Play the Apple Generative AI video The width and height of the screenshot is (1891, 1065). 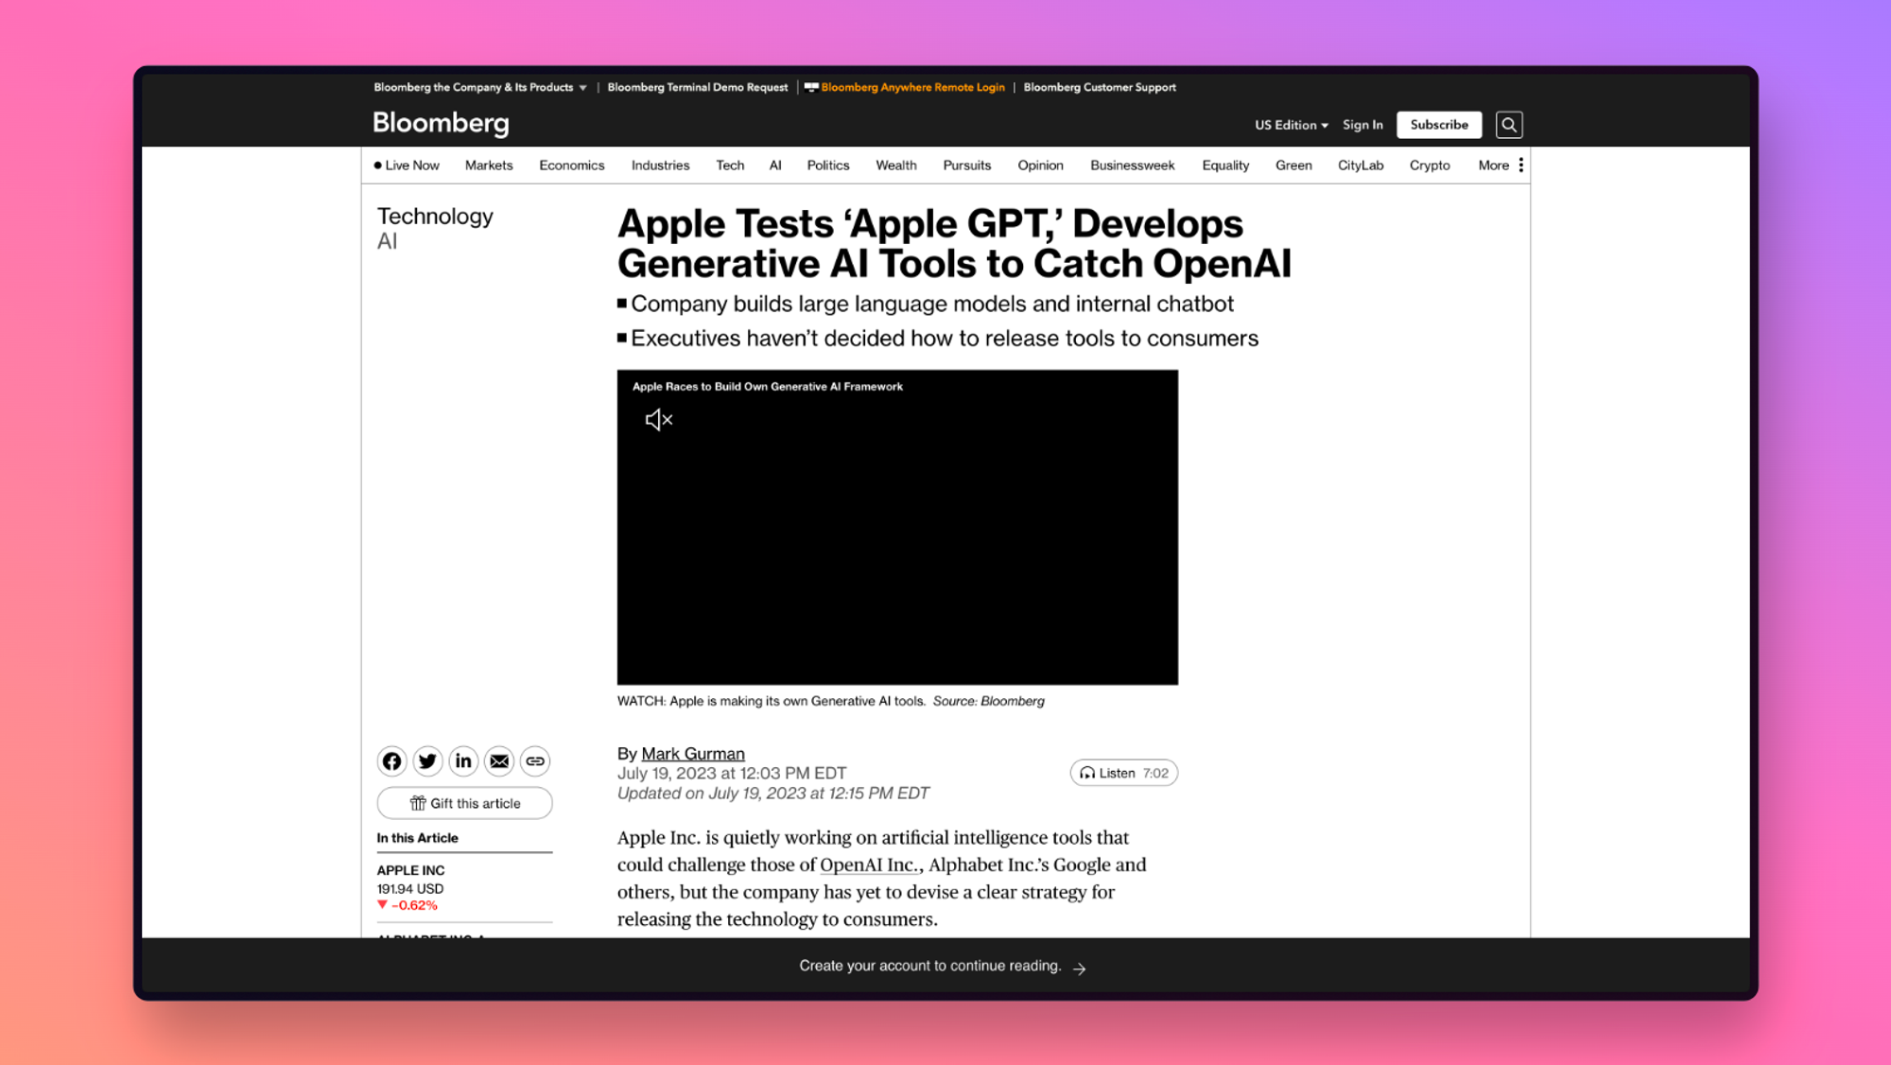pyautogui.click(x=897, y=527)
